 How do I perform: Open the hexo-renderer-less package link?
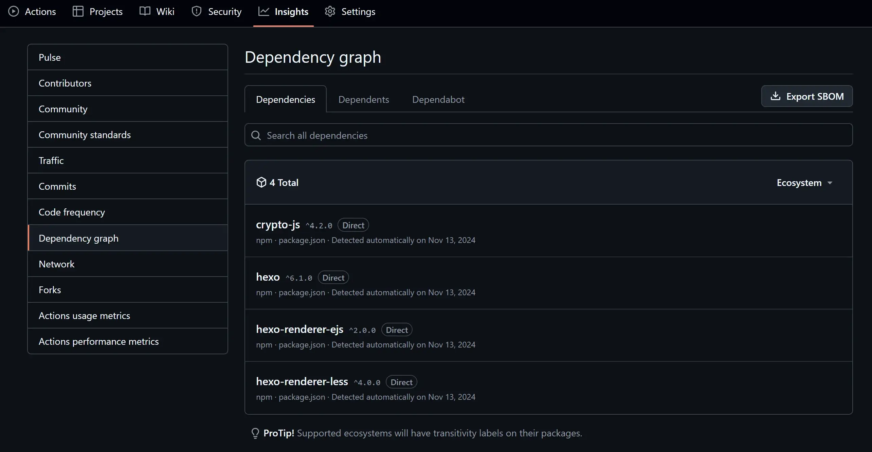click(x=302, y=381)
